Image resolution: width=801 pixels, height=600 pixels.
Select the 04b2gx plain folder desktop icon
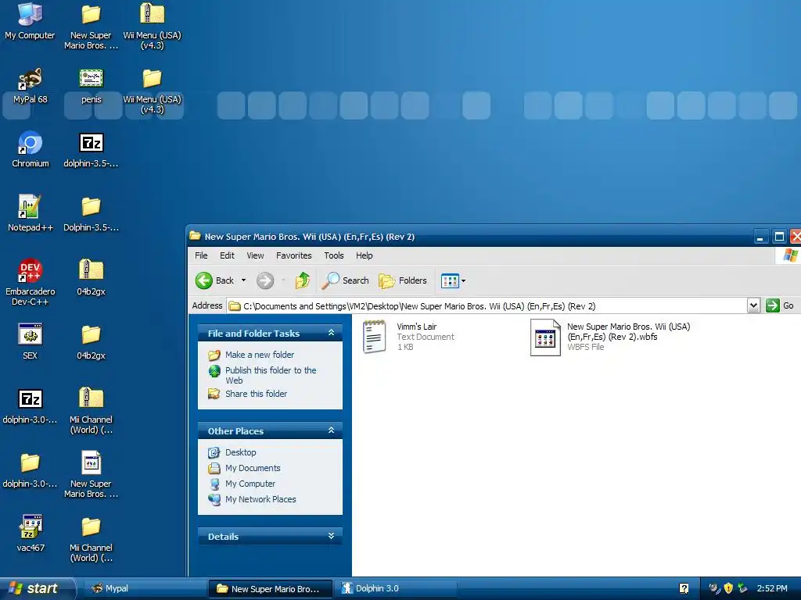point(91,334)
